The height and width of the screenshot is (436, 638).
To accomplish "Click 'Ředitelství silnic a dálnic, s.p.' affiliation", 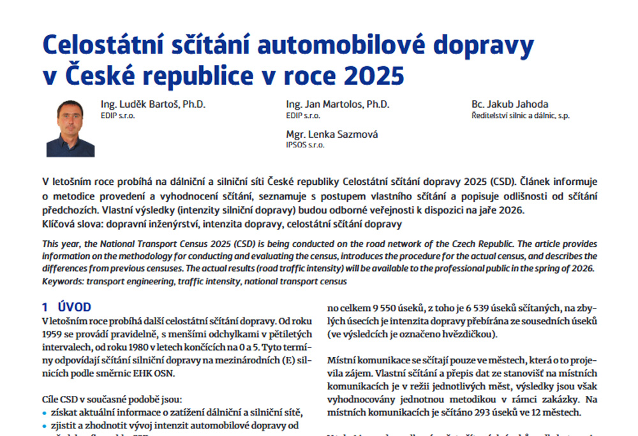I will [x=521, y=116].
